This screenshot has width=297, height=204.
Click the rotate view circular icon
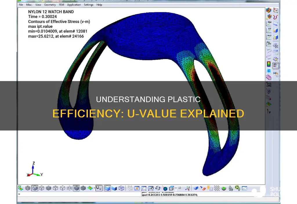[x=158, y=188]
